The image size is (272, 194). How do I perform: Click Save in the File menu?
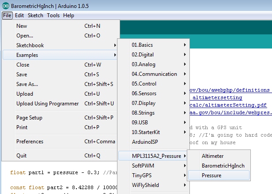point(60,75)
